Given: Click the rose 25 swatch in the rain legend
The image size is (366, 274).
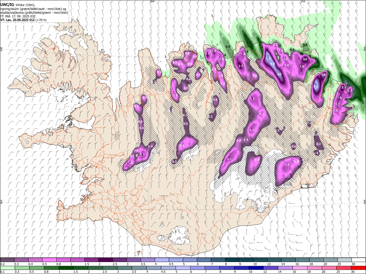Looking at the screenshot, I should point(344,268).
